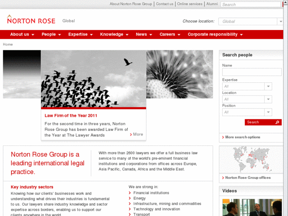Expand the Position dropdown

pos(268,112)
